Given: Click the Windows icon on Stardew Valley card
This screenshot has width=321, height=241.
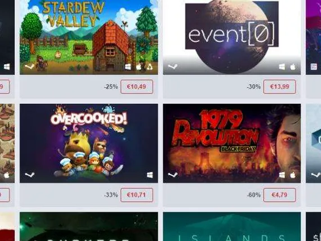Looking at the screenshot, I should (x=128, y=67).
